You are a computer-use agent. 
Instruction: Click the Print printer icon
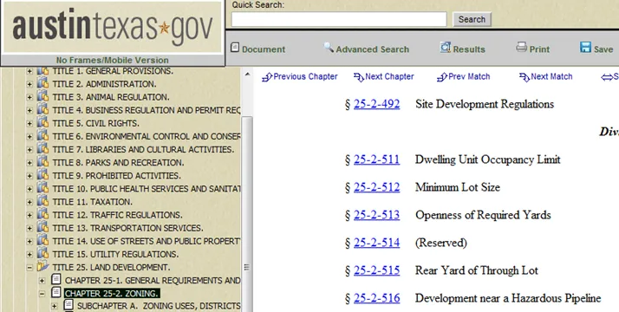[x=522, y=48]
